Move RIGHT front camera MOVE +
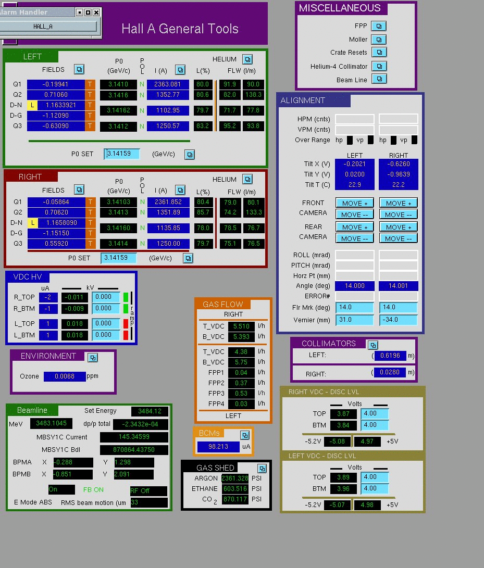The width and height of the screenshot is (484, 568). (399, 203)
